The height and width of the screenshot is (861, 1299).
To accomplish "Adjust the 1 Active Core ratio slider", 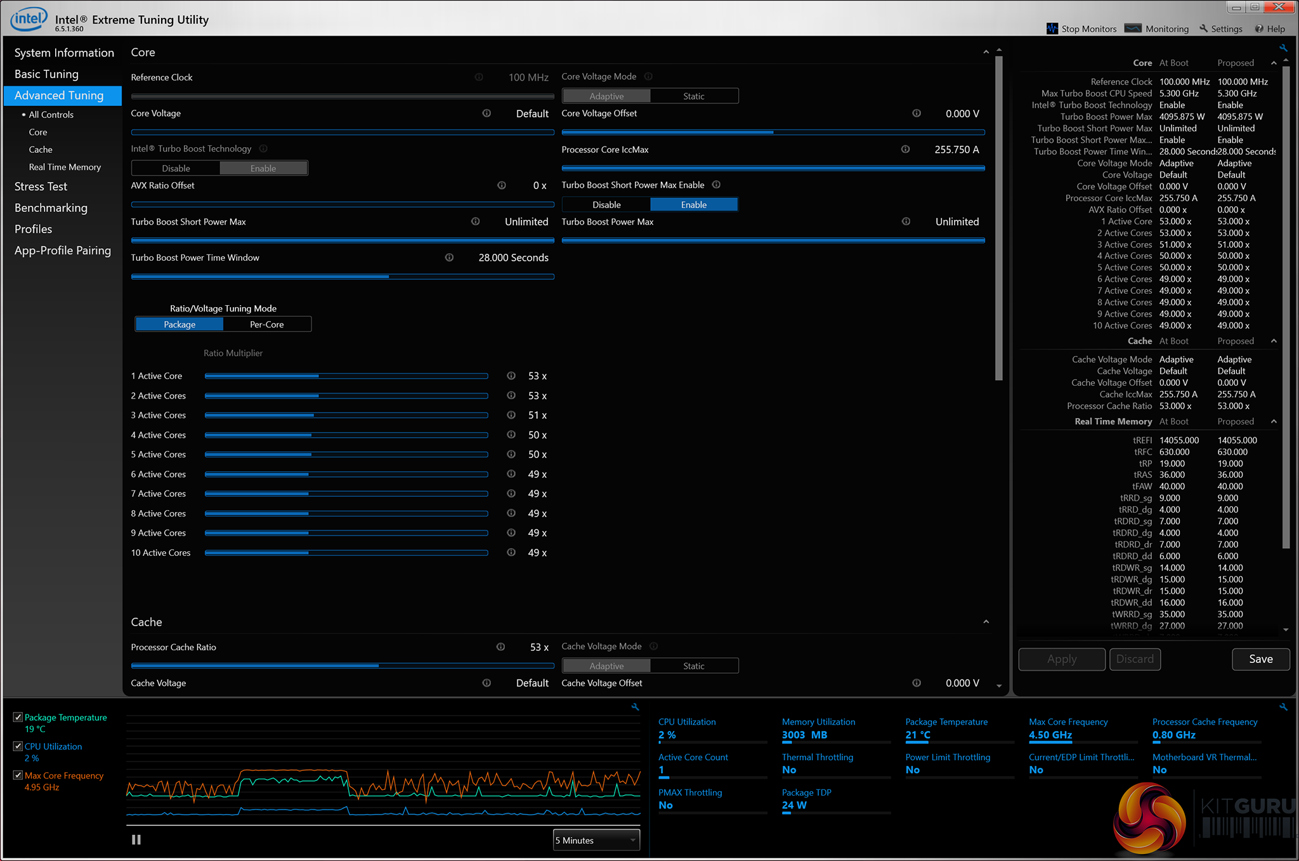I will tap(318, 376).
